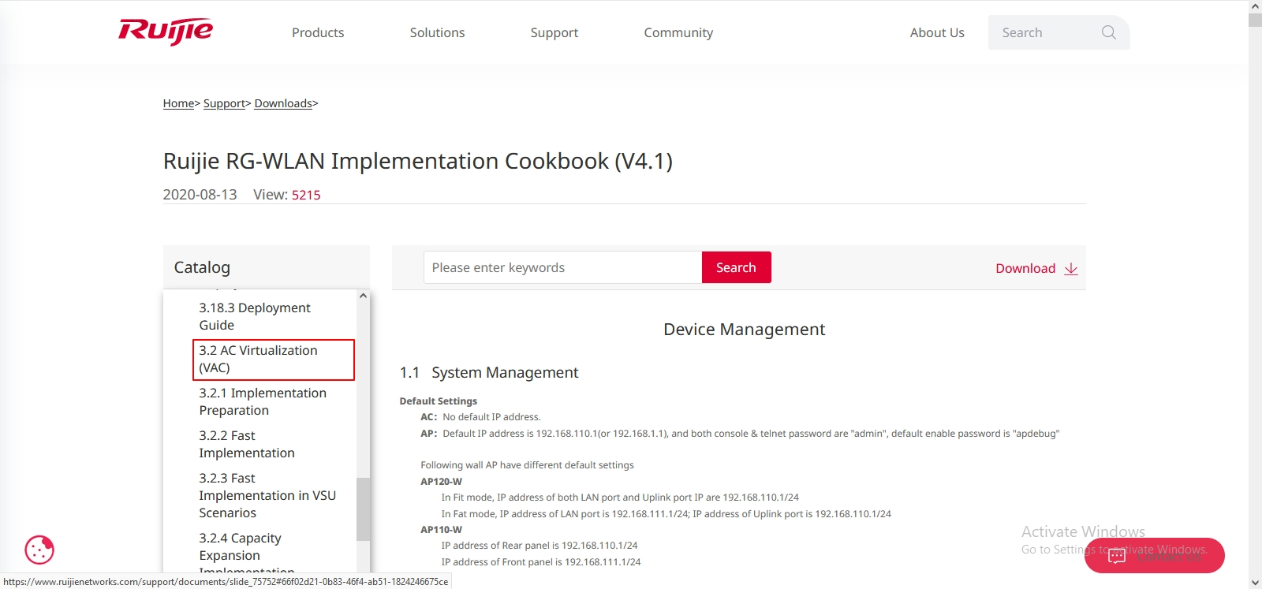Screen dimensions: 1262x589
Task: Click the Ruijie logo
Action: click(166, 32)
